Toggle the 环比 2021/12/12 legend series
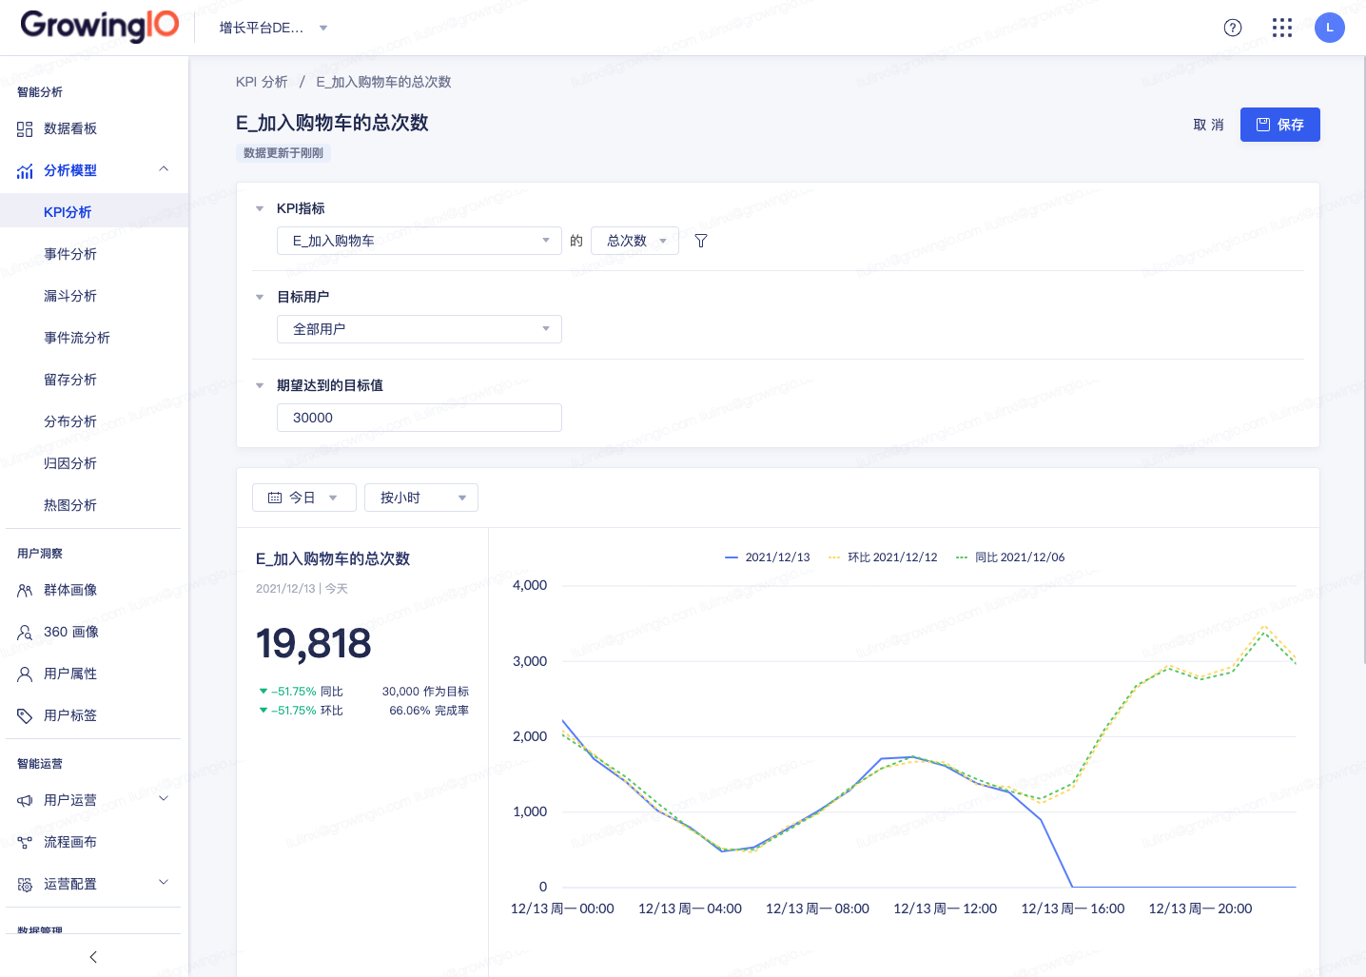This screenshot has height=977, width=1366. click(x=883, y=557)
